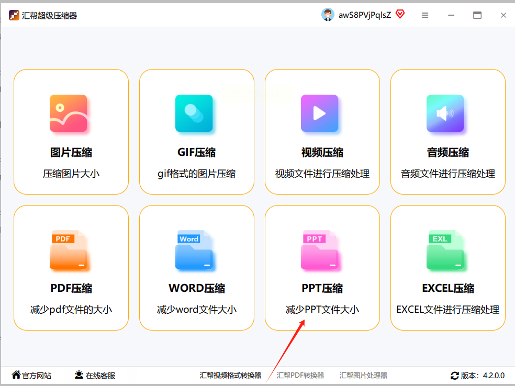Click the 视频文件进行压缩处理 description
This screenshot has width=515, height=386.
click(322, 174)
